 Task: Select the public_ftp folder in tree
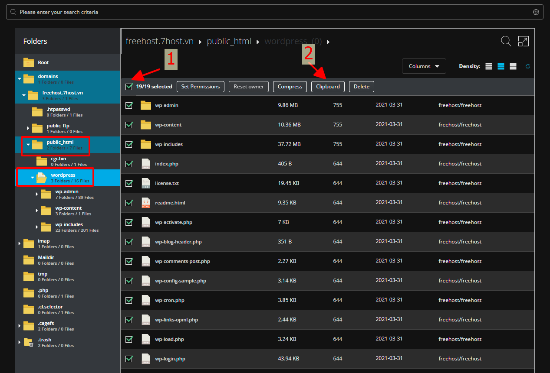click(58, 126)
